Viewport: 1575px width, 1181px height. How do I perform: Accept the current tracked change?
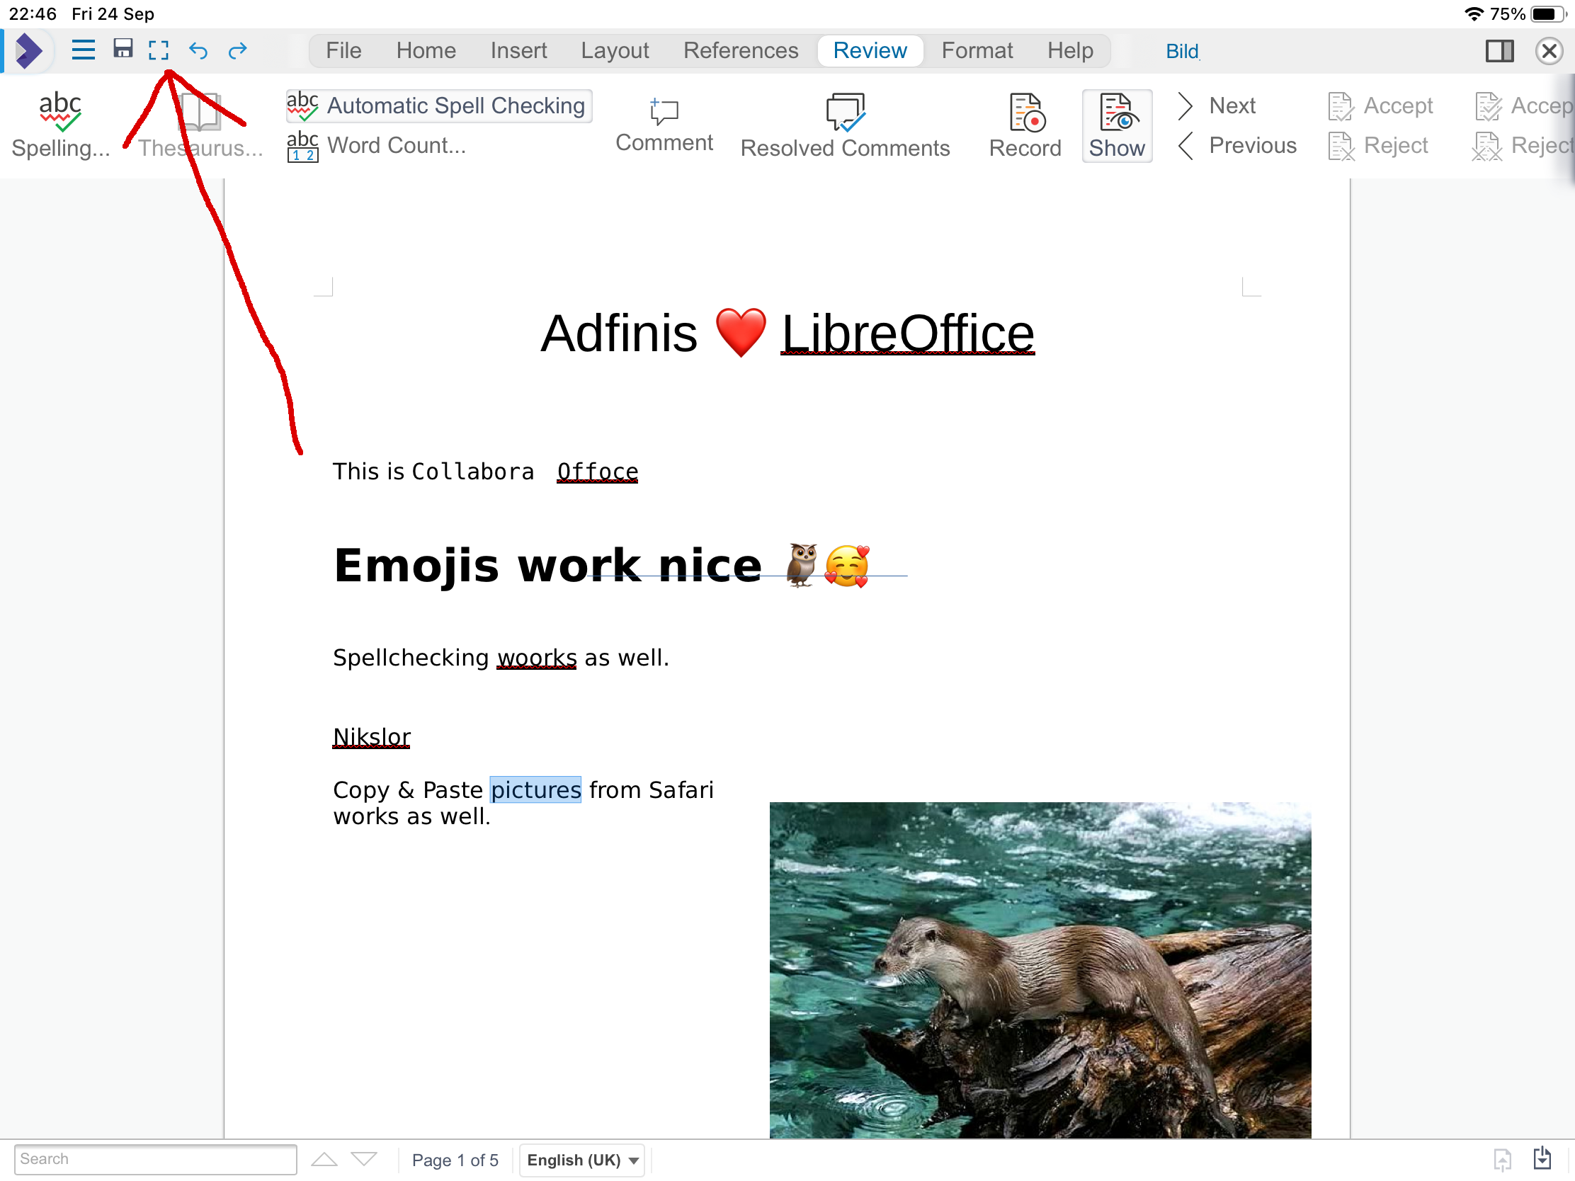click(x=1380, y=105)
